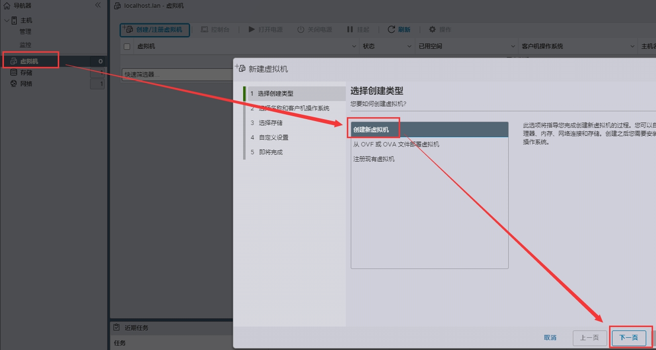The width and height of the screenshot is (656, 350).
Task: Click the Create/Register VM (创建/注册虚拟机) button
Action: (x=155, y=30)
